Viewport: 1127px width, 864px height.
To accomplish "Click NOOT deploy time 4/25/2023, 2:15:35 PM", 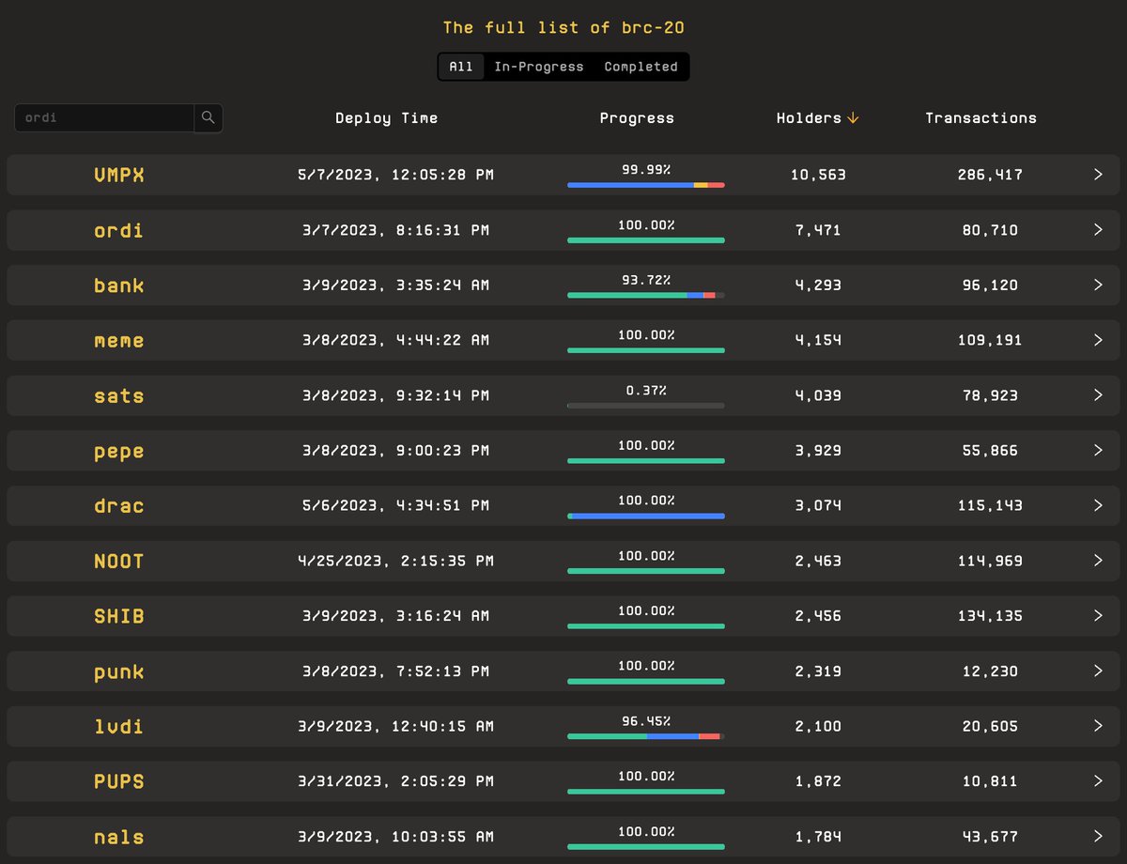I will (x=395, y=561).
